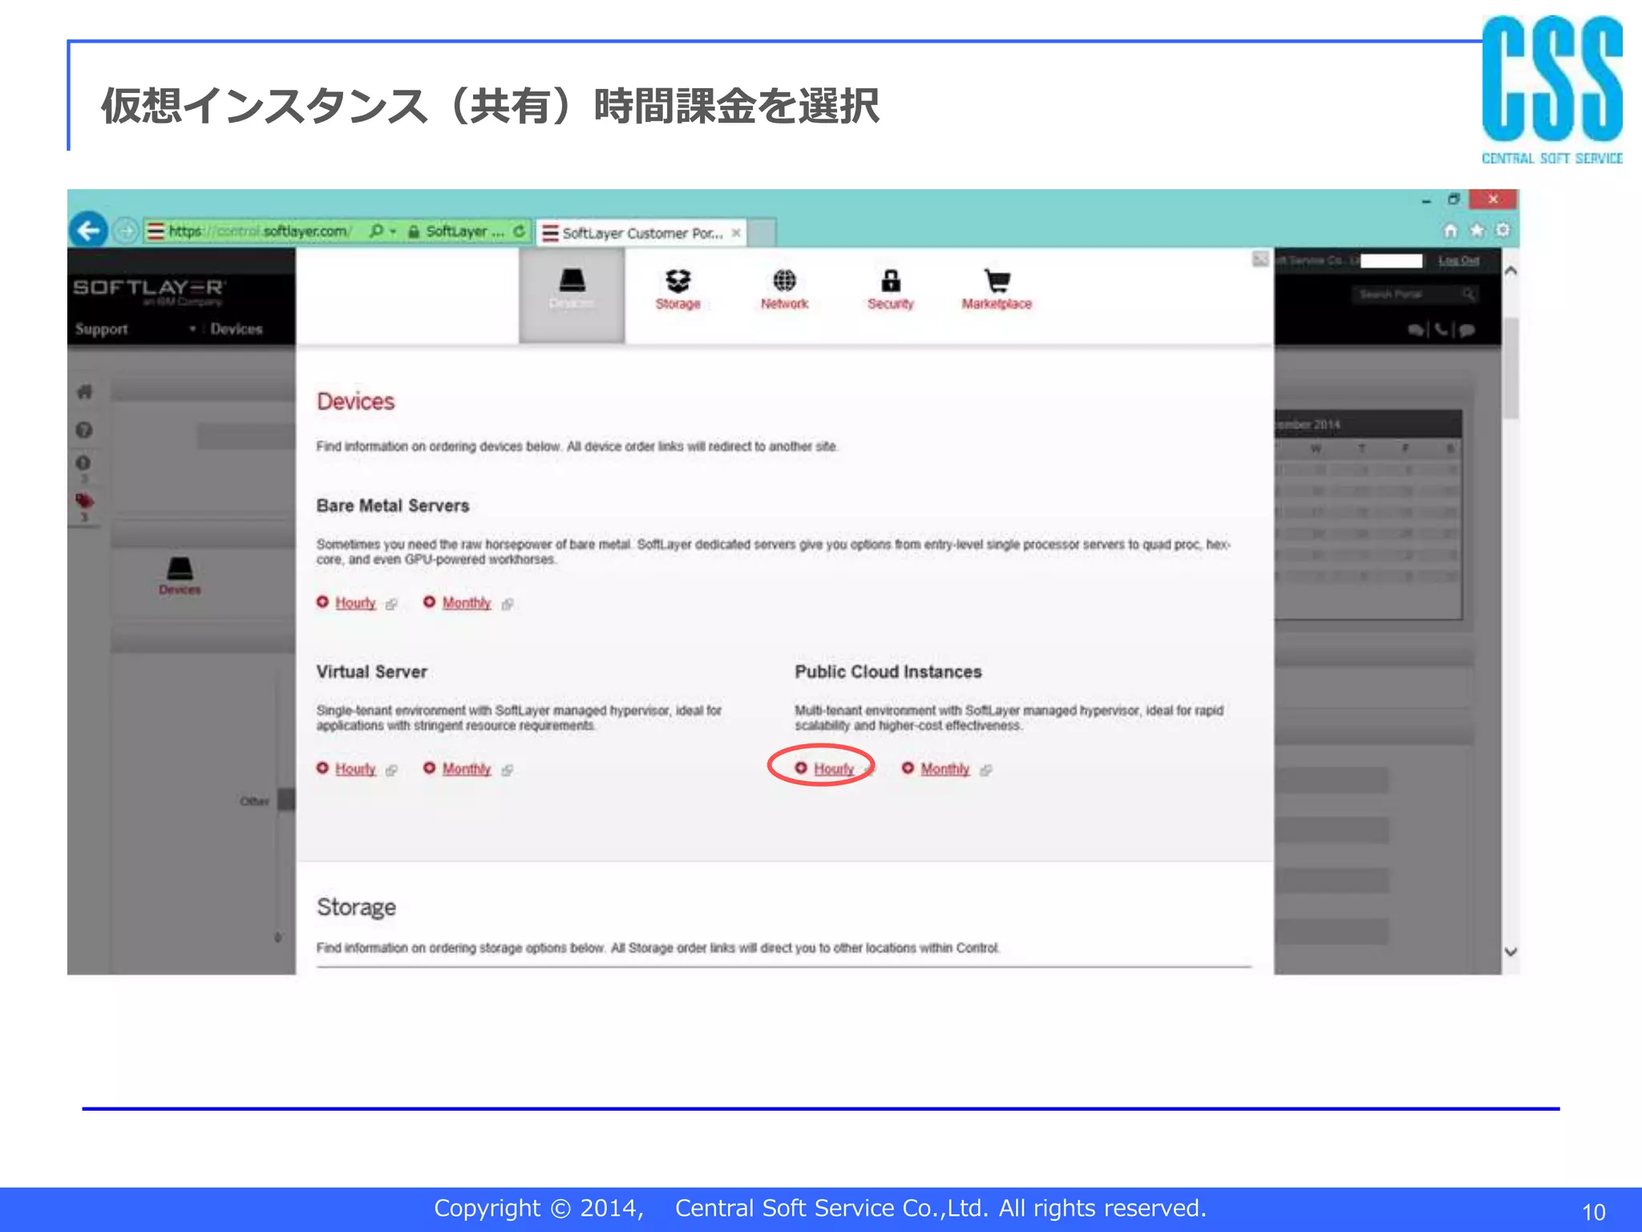
Task: Click the Public Cloud Instances heading
Action: (x=888, y=672)
